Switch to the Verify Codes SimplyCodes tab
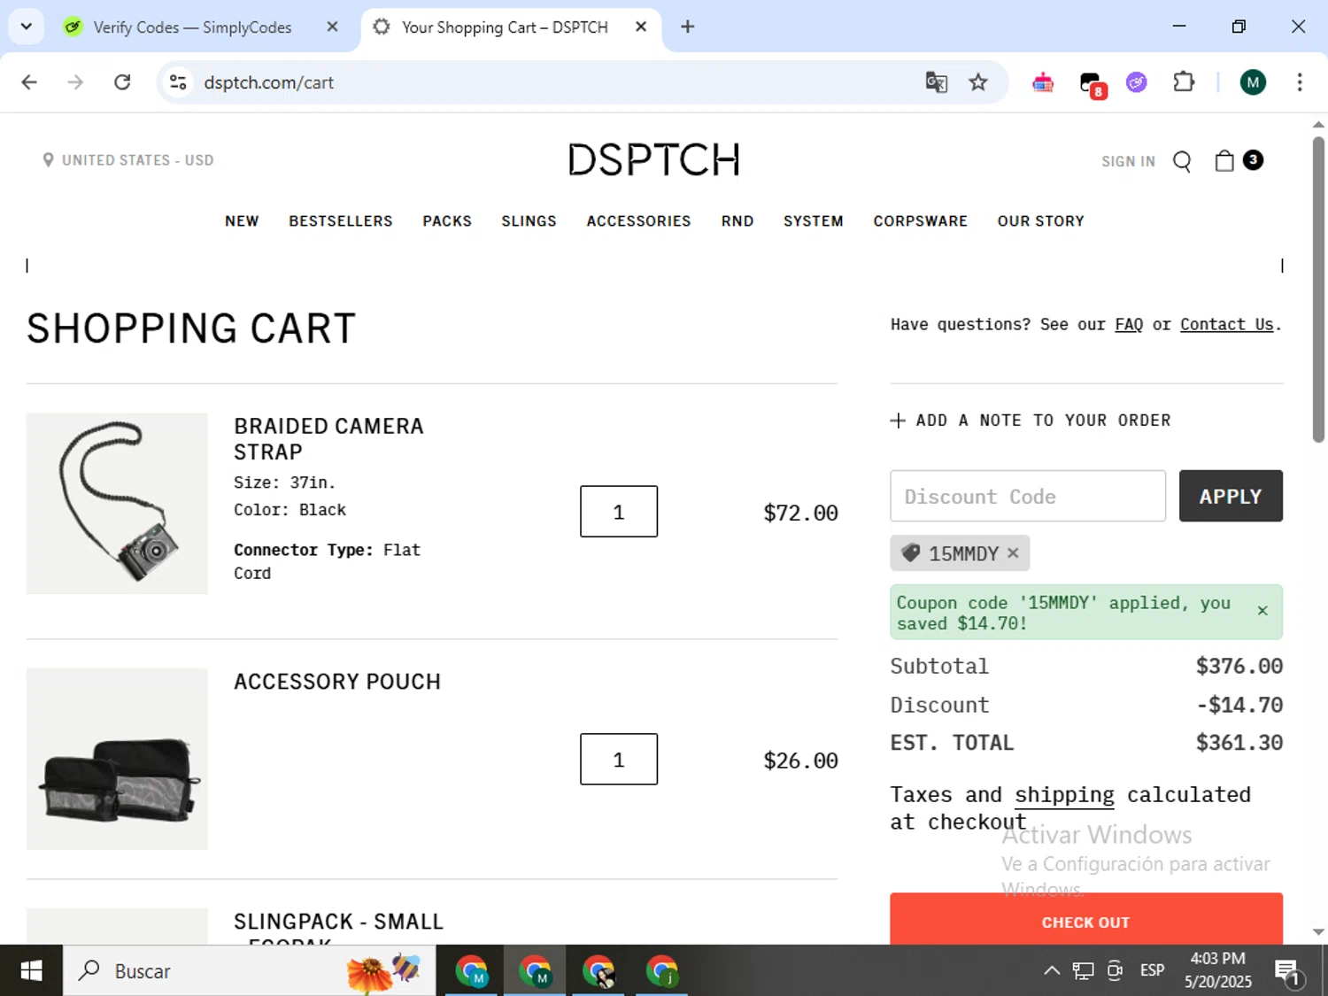This screenshot has width=1328, height=996. click(x=192, y=27)
